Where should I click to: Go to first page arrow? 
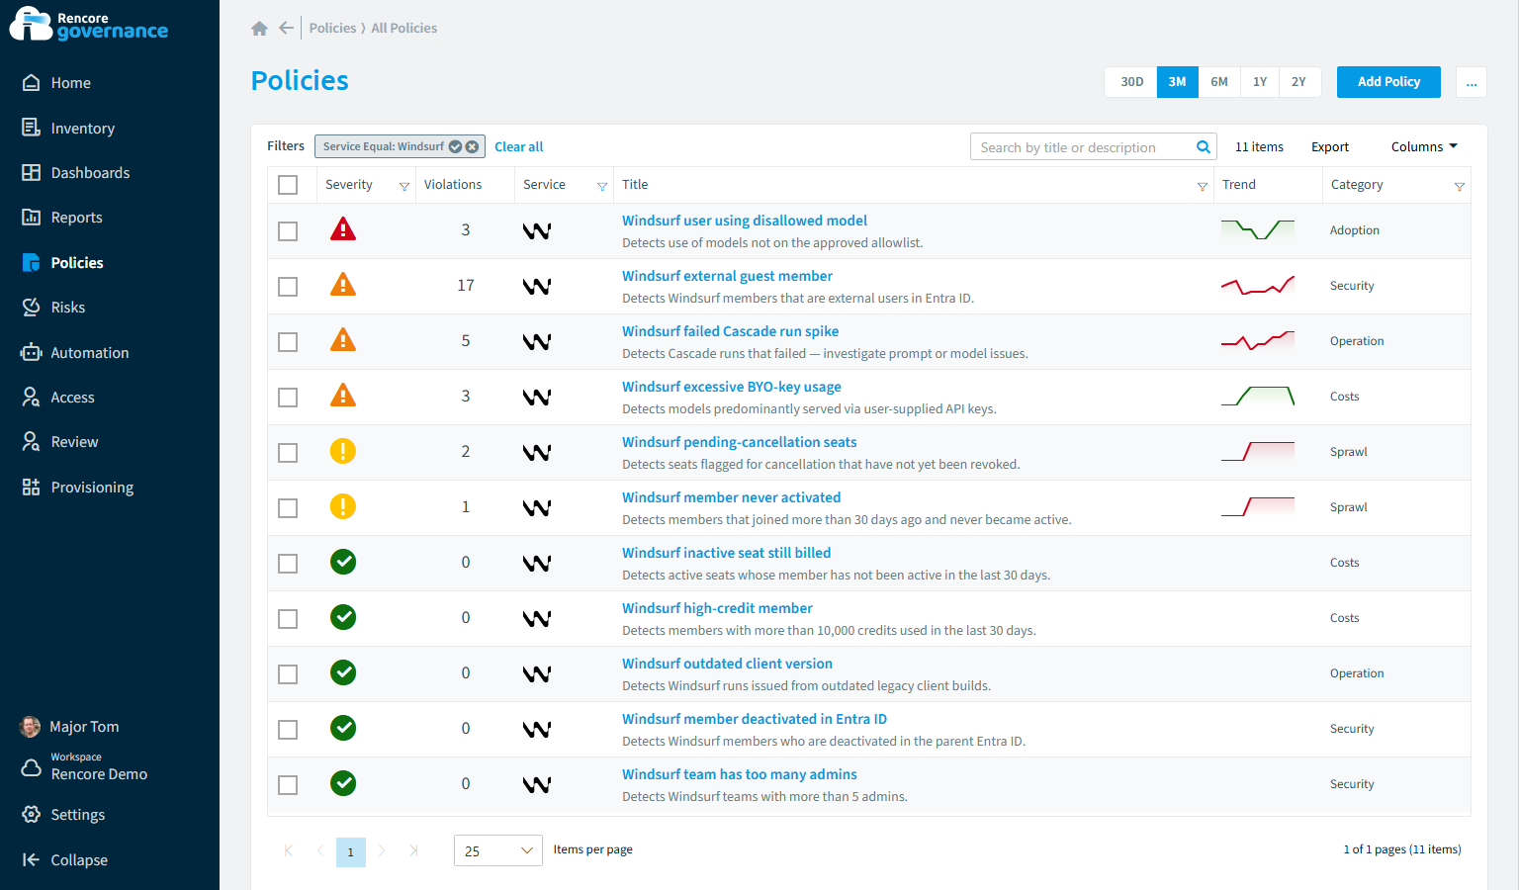pos(289,850)
